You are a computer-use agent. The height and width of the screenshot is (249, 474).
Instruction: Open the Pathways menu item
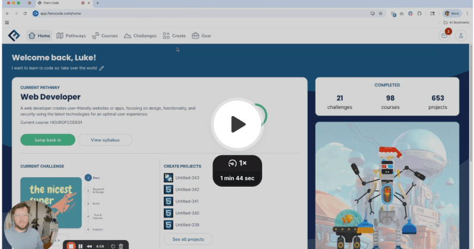(x=71, y=36)
